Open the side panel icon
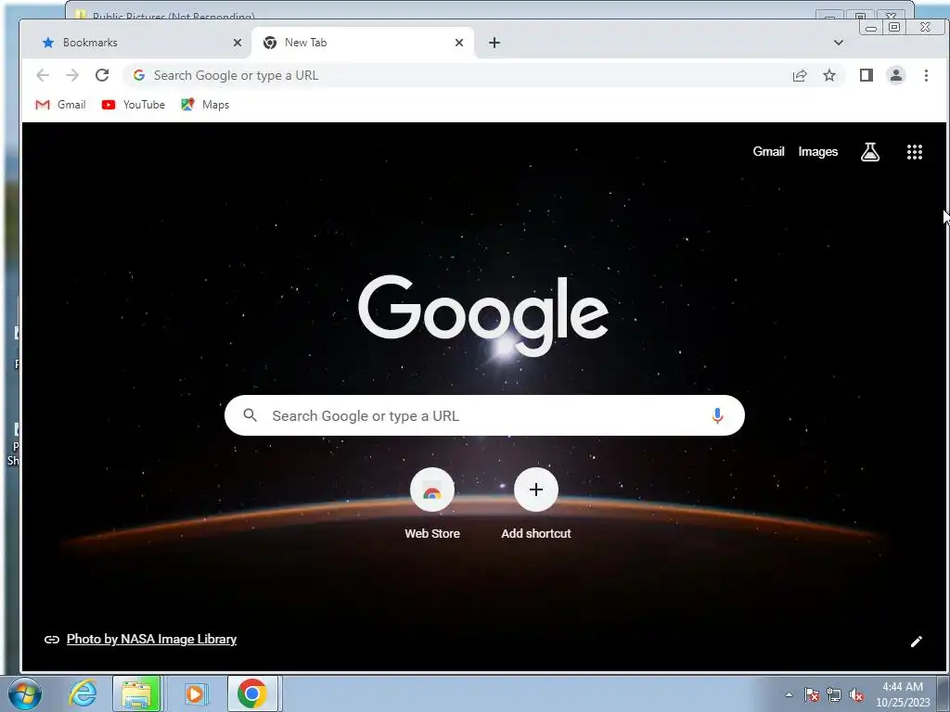Image resolution: width=950 pixels, height=712 pixels. tap(867, 75)
